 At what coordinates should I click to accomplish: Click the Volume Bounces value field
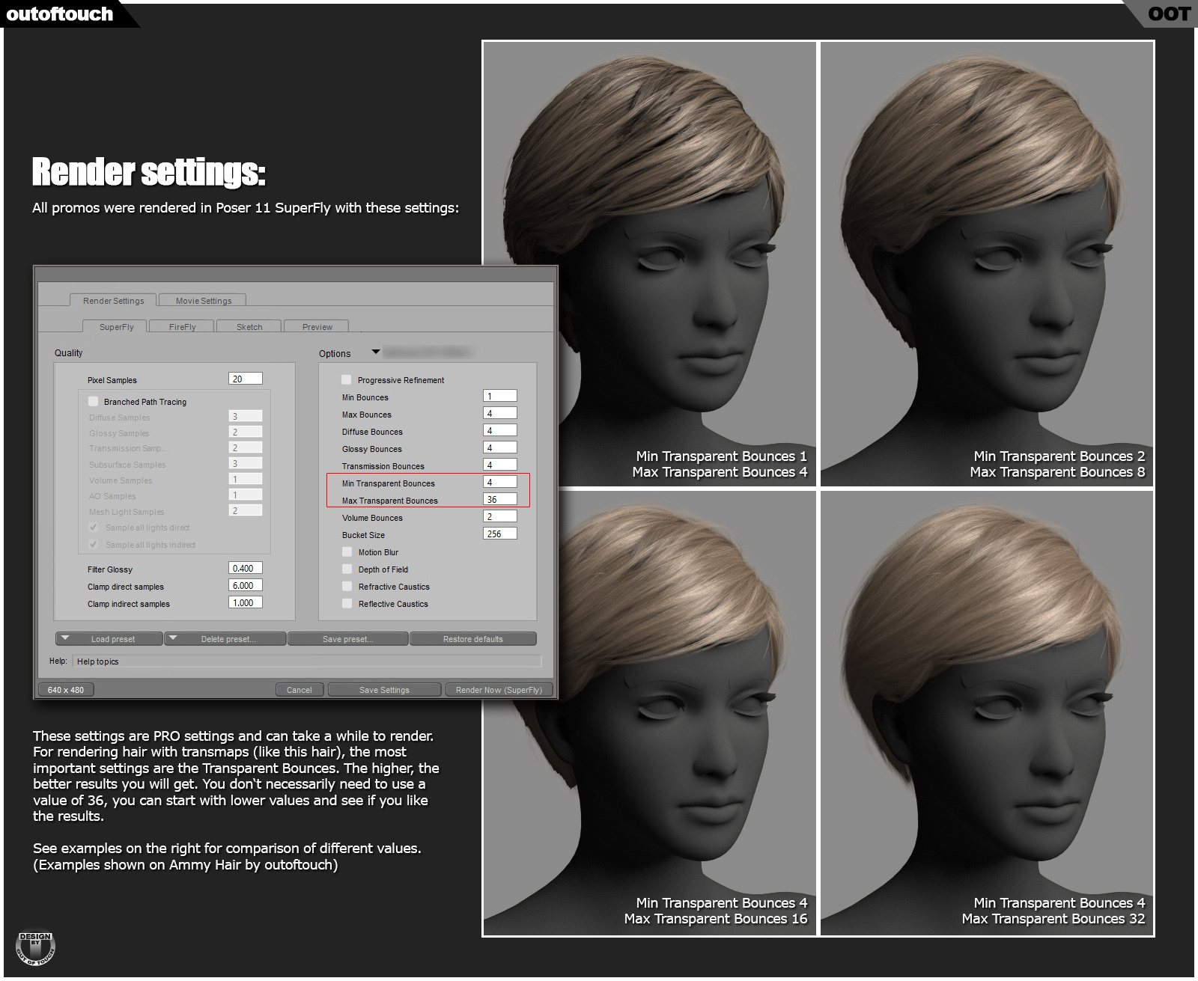point(500,516)
